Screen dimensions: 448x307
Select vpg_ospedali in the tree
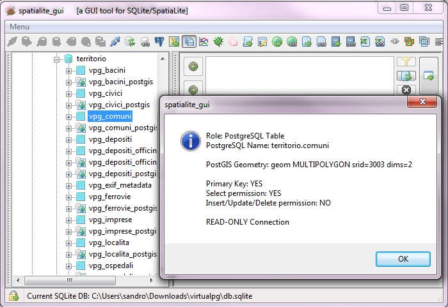tap(111, 266)
